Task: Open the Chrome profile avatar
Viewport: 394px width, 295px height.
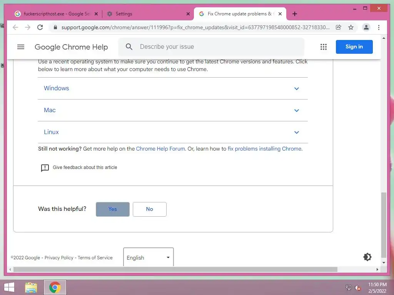Action: [x=366, y=27]
